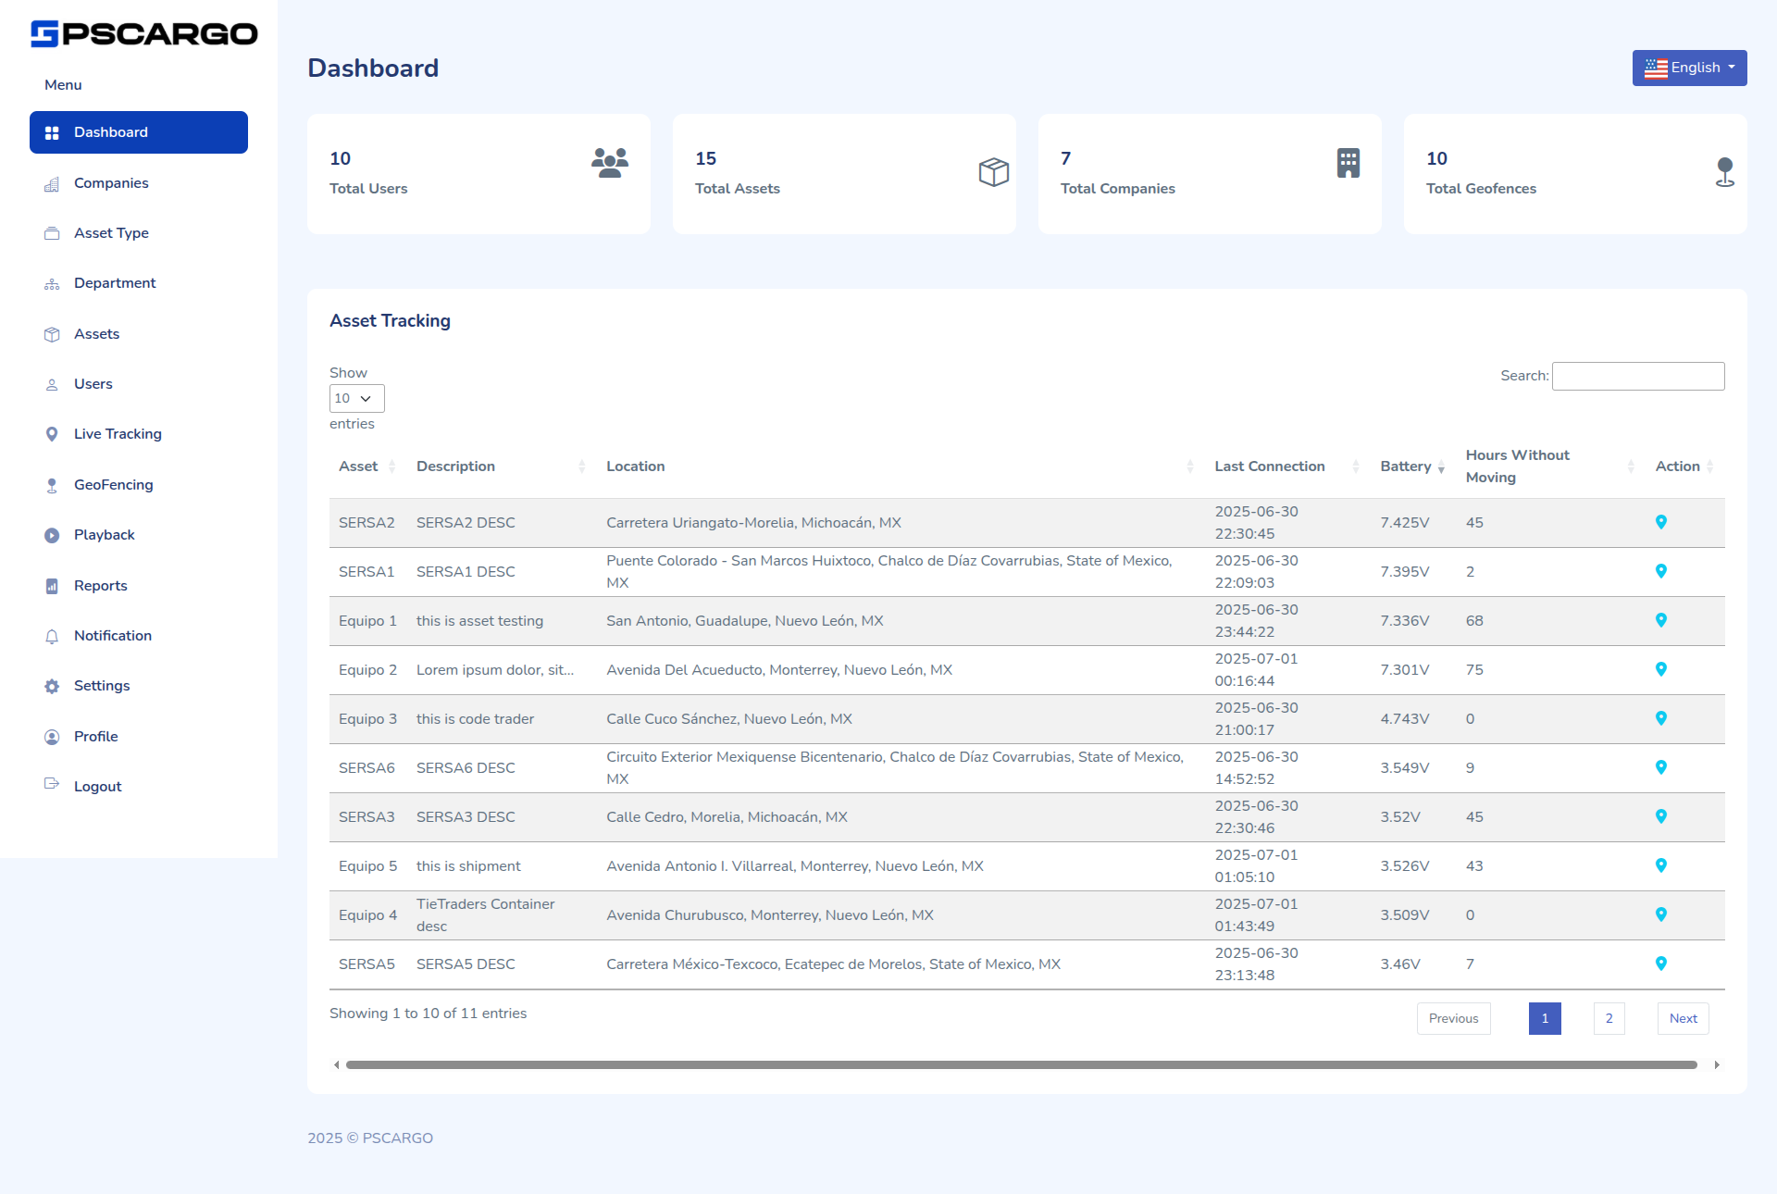This screenshot has width=1777, height=1194.
Task: Select the Assets cube icon in sidebar
Action: tap(52, 333)
